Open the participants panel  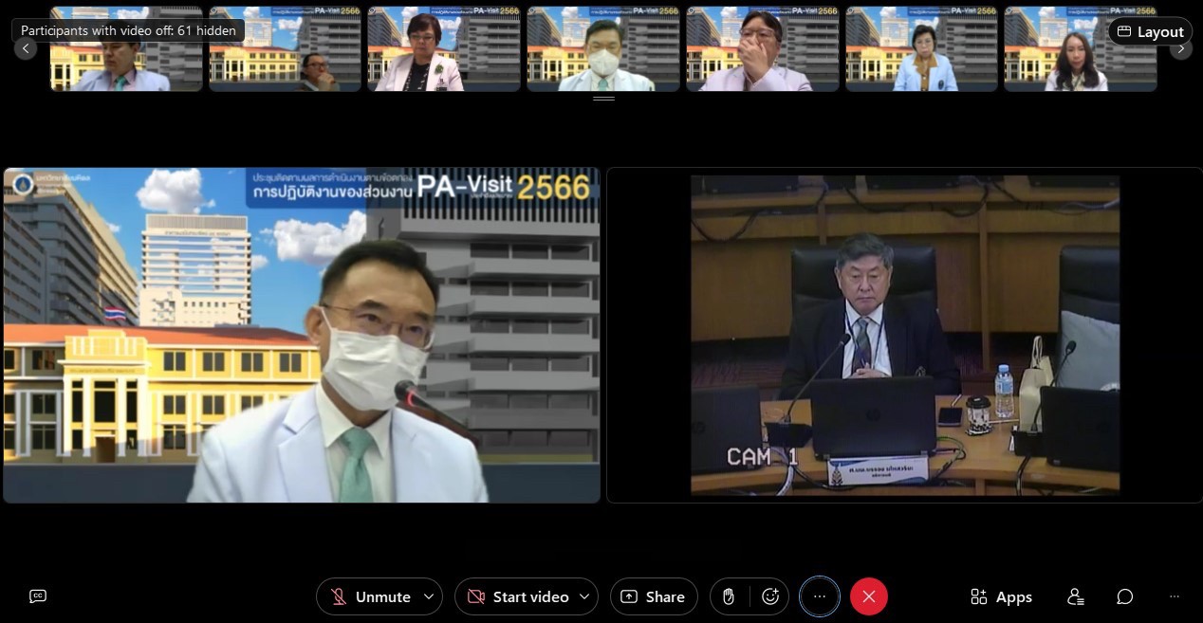click(x=1075, y=596)
